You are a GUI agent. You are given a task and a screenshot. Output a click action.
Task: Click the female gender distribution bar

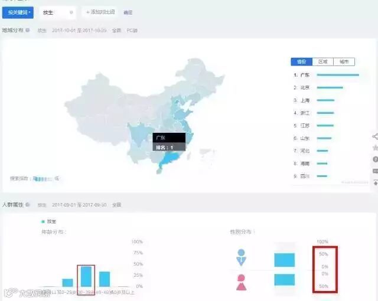click(285, 280)
